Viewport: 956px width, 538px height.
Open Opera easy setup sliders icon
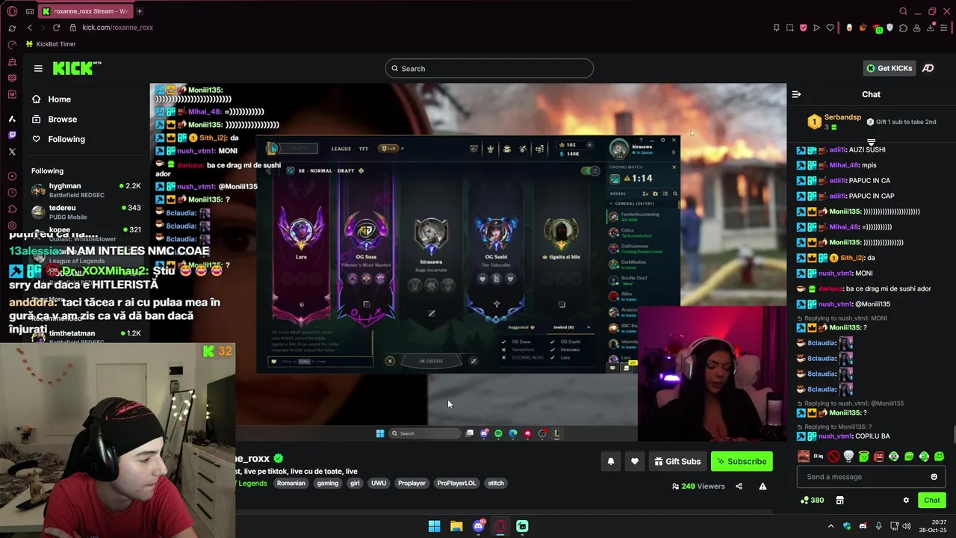(x=944, y=28)
